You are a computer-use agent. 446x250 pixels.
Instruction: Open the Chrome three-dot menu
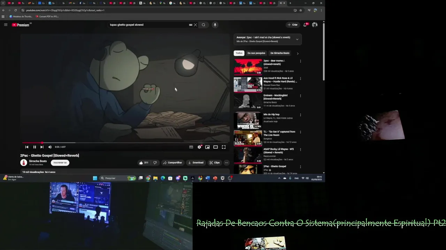coord(321,10)
